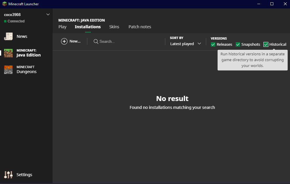Open the News section newspaper icon
The width and height of the screenshot is (290, 184).
click(x=8, y=36)
